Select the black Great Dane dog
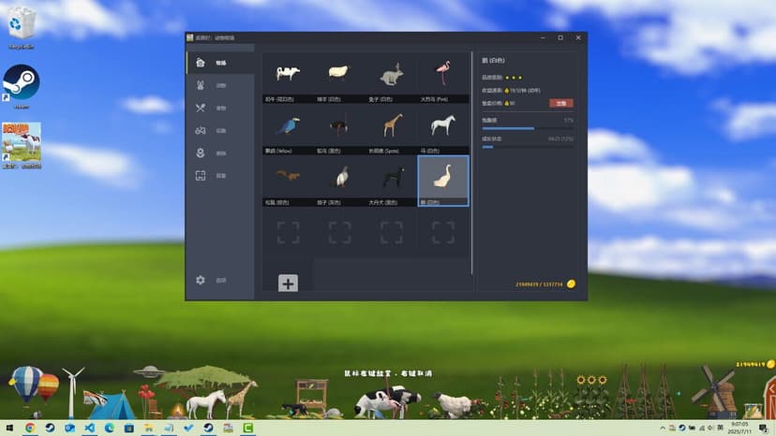776x436 pixels. 391,181
